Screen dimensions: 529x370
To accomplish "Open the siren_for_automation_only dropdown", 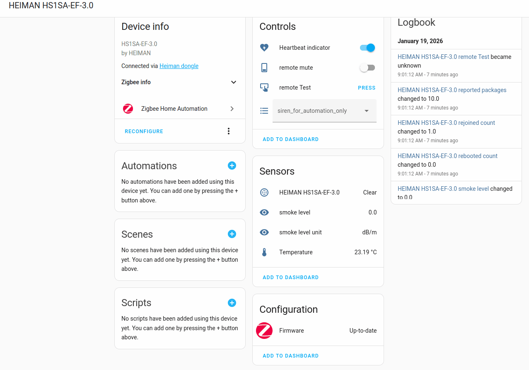I will point(324,111).
